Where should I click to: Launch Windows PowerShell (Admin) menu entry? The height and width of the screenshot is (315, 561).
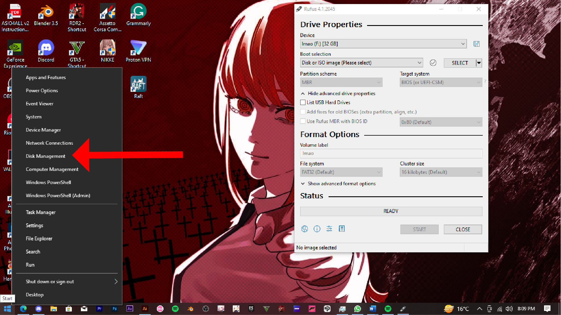[x=67, y=195]
